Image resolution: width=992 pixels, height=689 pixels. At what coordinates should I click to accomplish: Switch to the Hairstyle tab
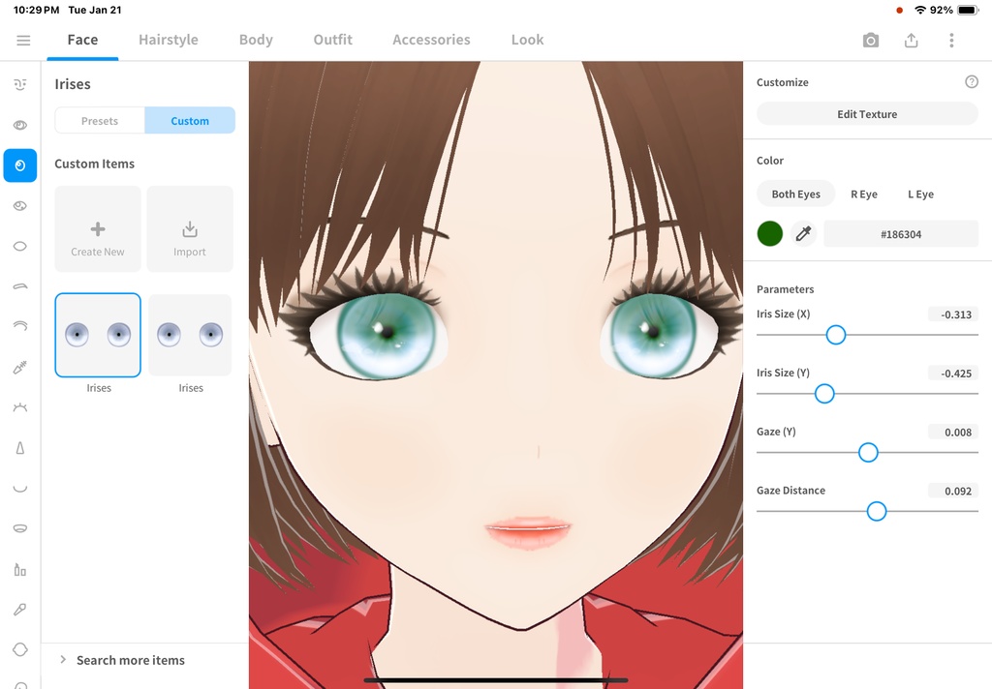tap(170, 40)
